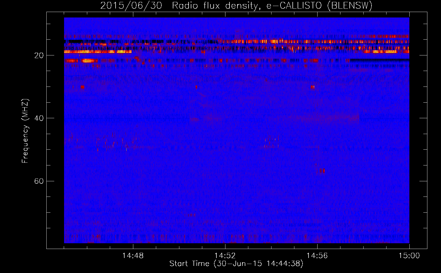
Task: Click the plot title "Radio flux density, e-CALLISTO (BLENSW)"
Action: click(x=272, y=5)
